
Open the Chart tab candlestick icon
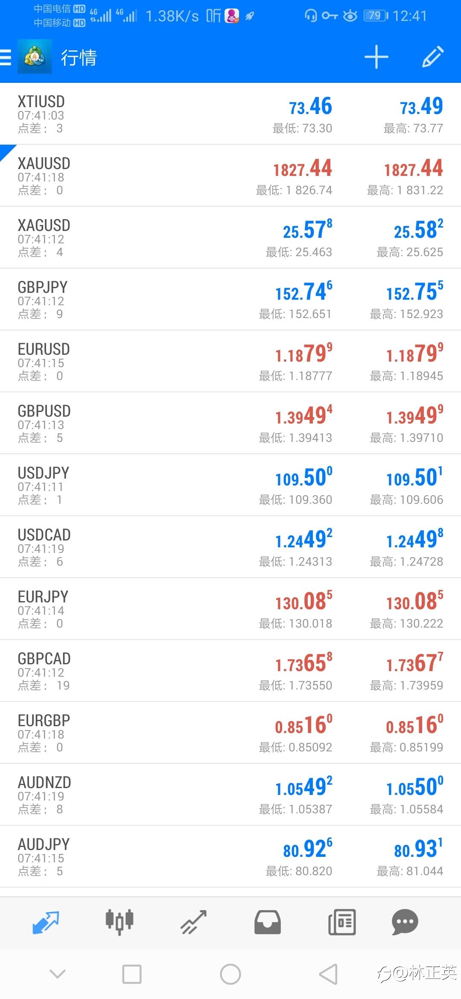coord(120,922)
